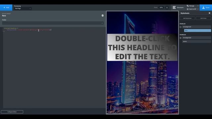Viewport: 212px width, 119px height.
Task: Select the stylesheet under disabled Uncategorized
Action: point(196,41)
